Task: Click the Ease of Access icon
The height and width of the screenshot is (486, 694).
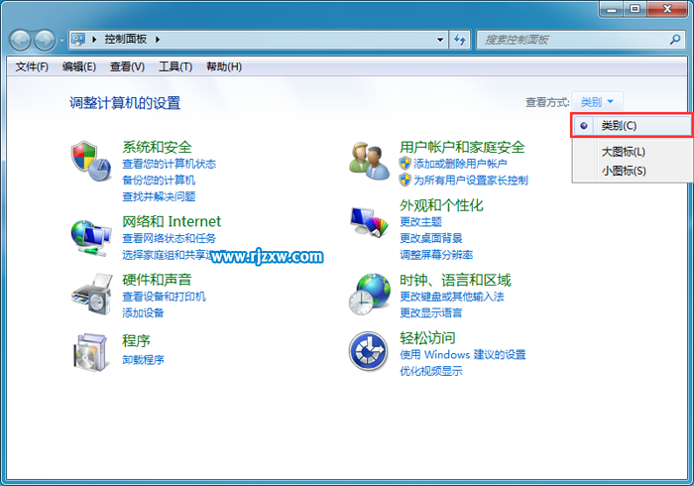Action: point(370,351)
